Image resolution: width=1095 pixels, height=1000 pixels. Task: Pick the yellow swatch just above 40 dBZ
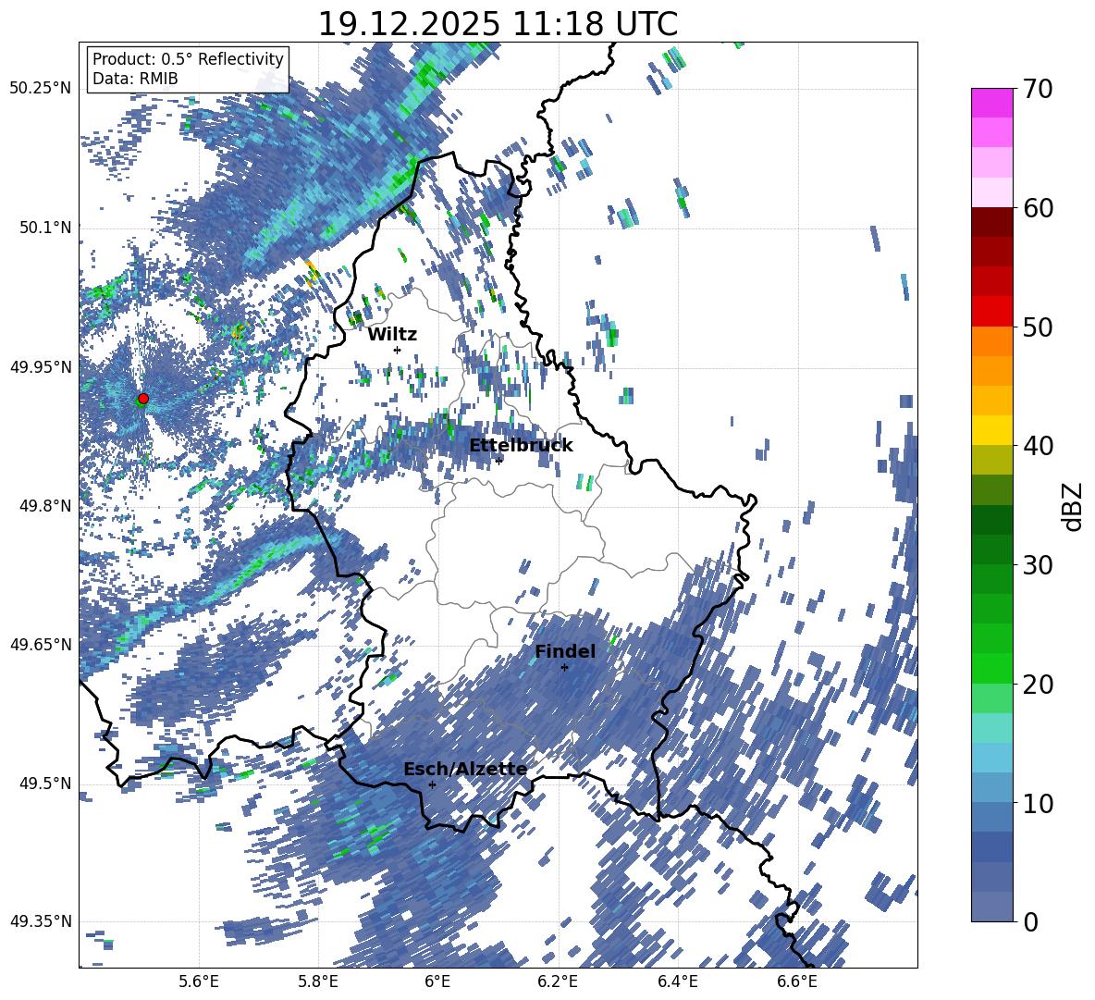pos(991,430)
